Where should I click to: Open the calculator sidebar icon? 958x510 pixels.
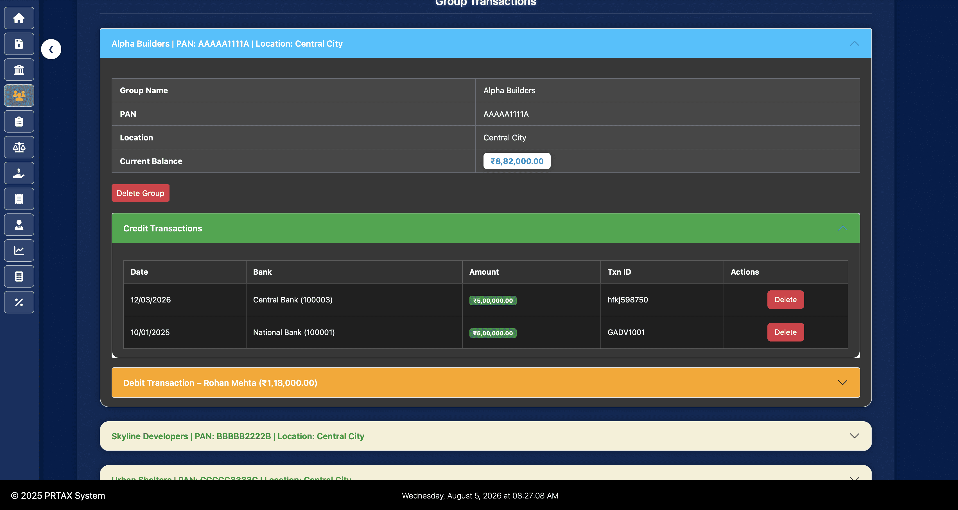coord(19,276)
